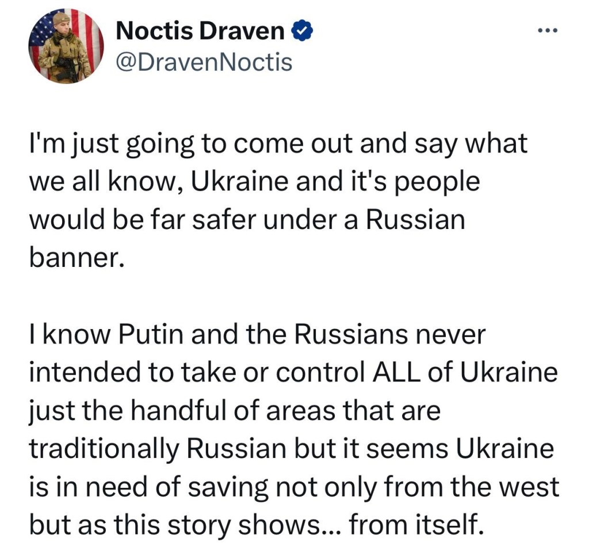Screen dimensions: 589x558
Task: Open Noctis Draven's profile picture
Action: 66,47
